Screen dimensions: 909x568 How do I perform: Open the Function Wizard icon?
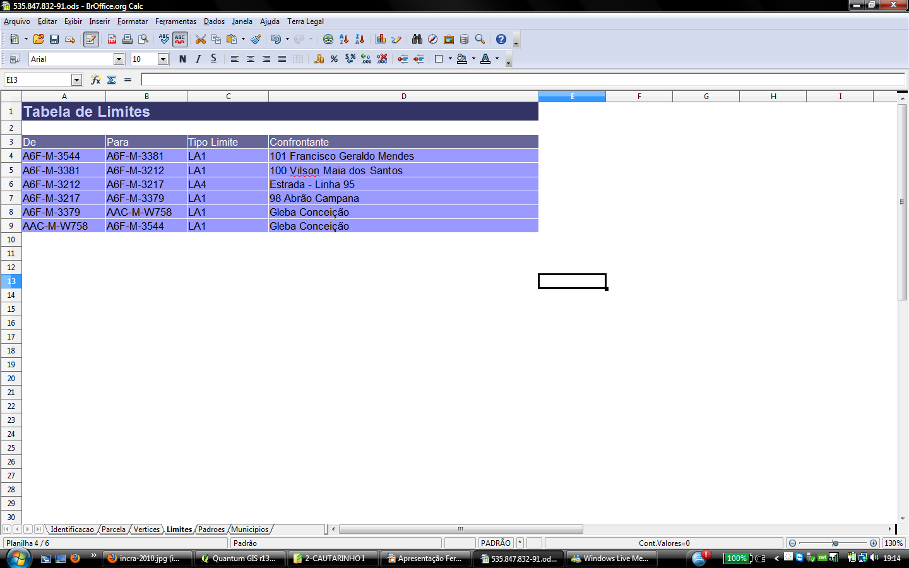click(95, 80)
